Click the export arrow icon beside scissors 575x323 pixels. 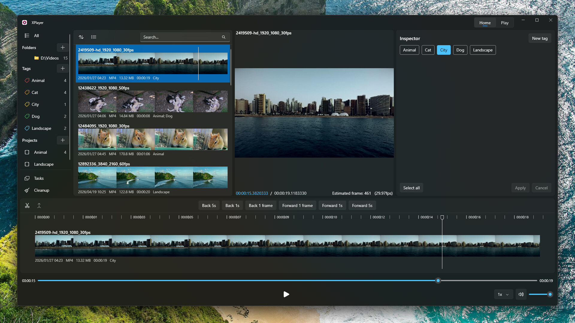(39, 205)
